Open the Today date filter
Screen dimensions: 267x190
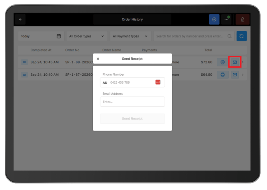(x=41, y=36)
